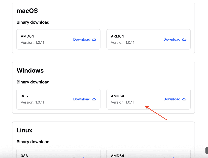The width and height of the screenshot is (208, 158).
Task: Select the Linux section heading
Action: 24,130
